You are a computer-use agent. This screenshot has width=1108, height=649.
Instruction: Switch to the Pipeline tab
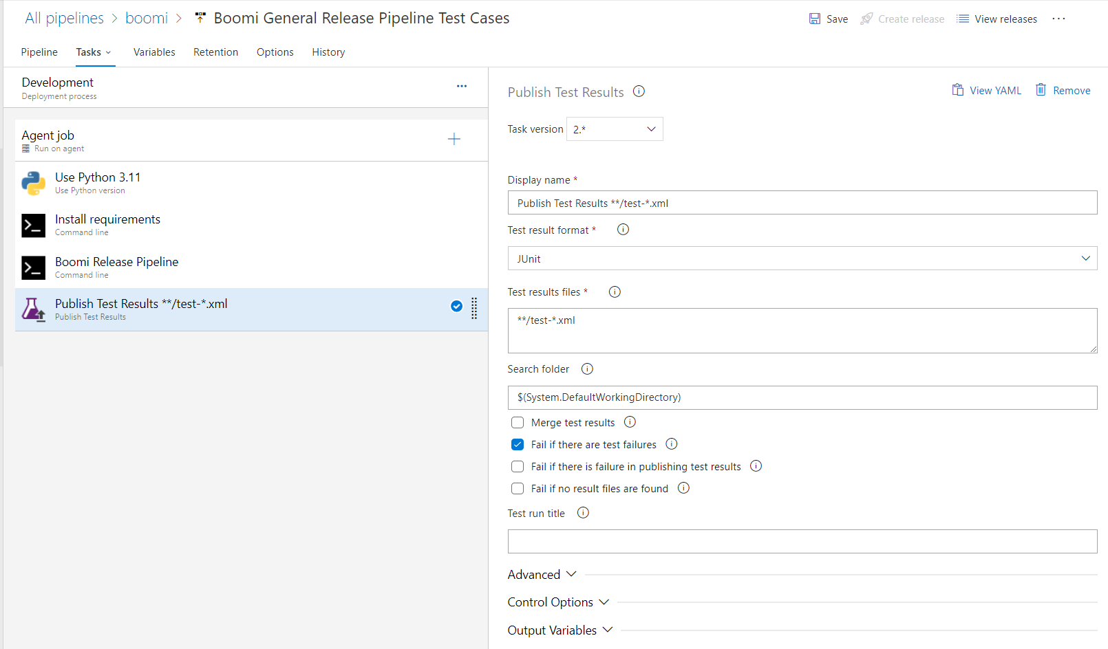(39, 52)
